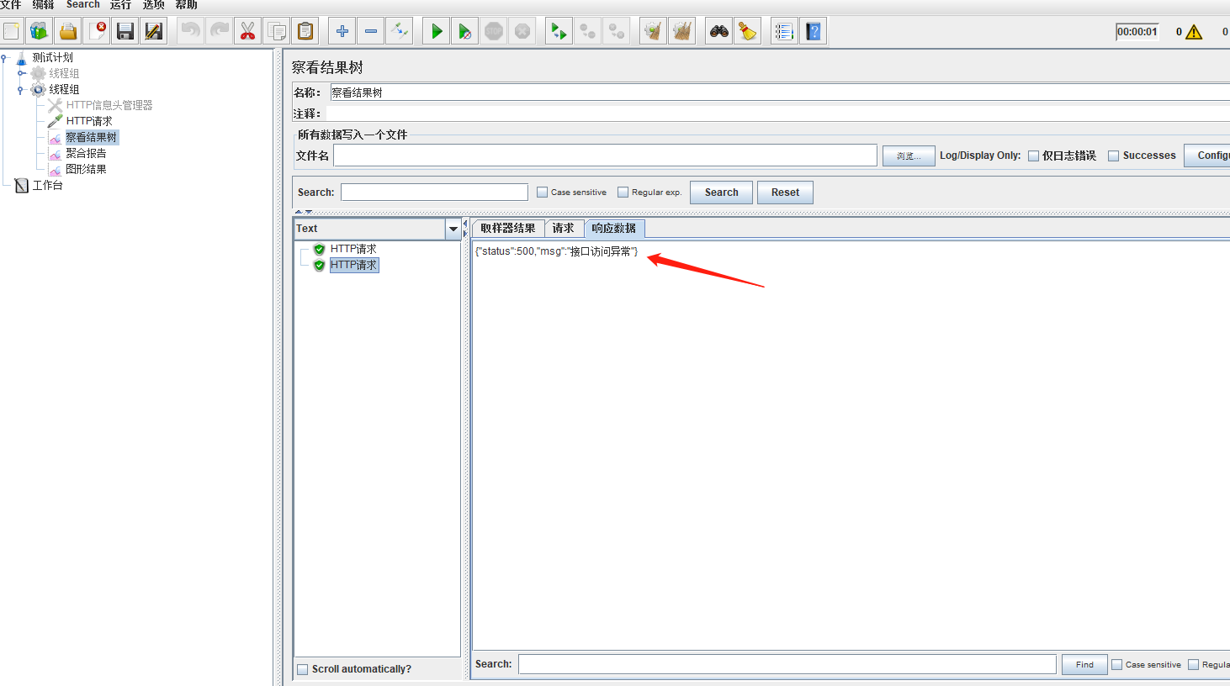This screenshot has width=1230, height=686.
Task: Start the test without pauses icon
Action: (464, 30)
